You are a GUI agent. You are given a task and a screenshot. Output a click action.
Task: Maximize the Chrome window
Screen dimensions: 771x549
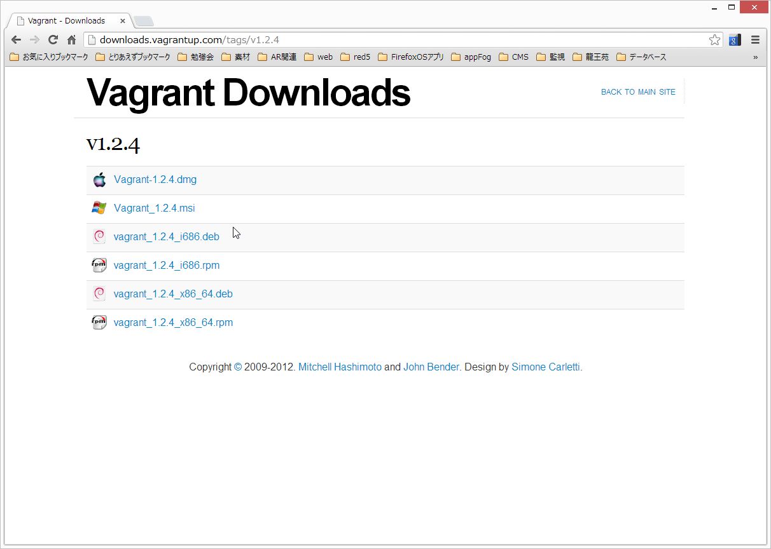731,7
